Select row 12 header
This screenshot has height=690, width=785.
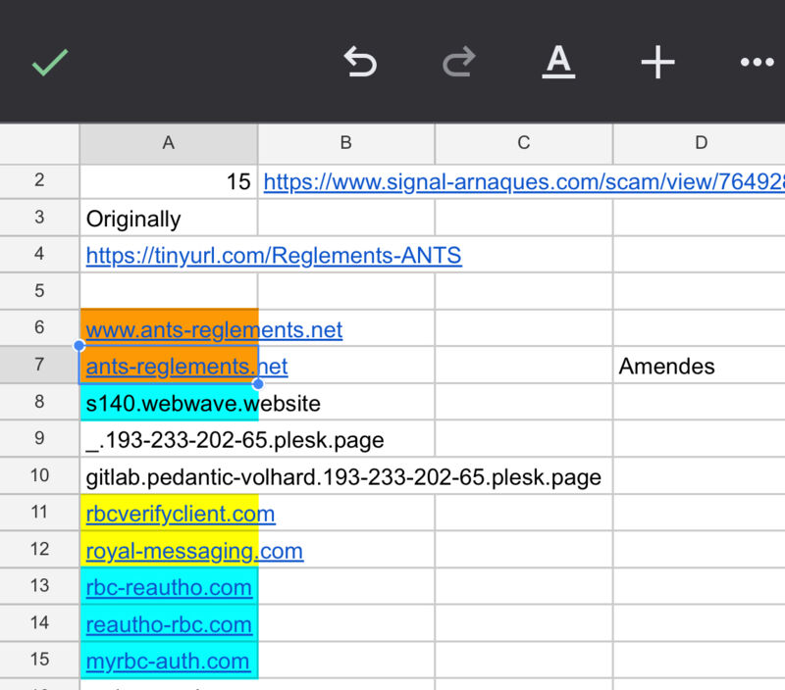(x=39, y=549)
